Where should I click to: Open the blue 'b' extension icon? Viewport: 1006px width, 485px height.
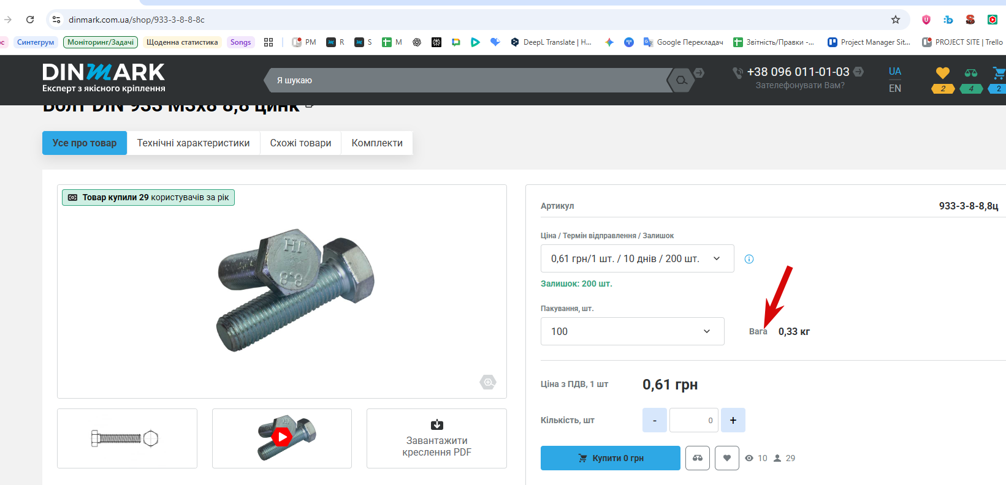click(x=948, y=20)
